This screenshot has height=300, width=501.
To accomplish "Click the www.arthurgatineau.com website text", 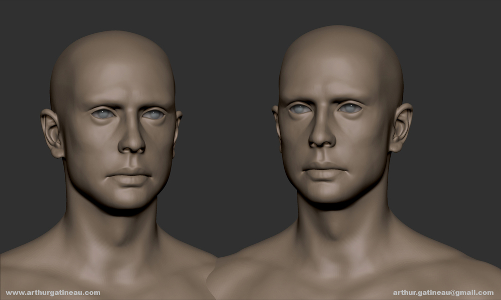I will pos(53,293).
